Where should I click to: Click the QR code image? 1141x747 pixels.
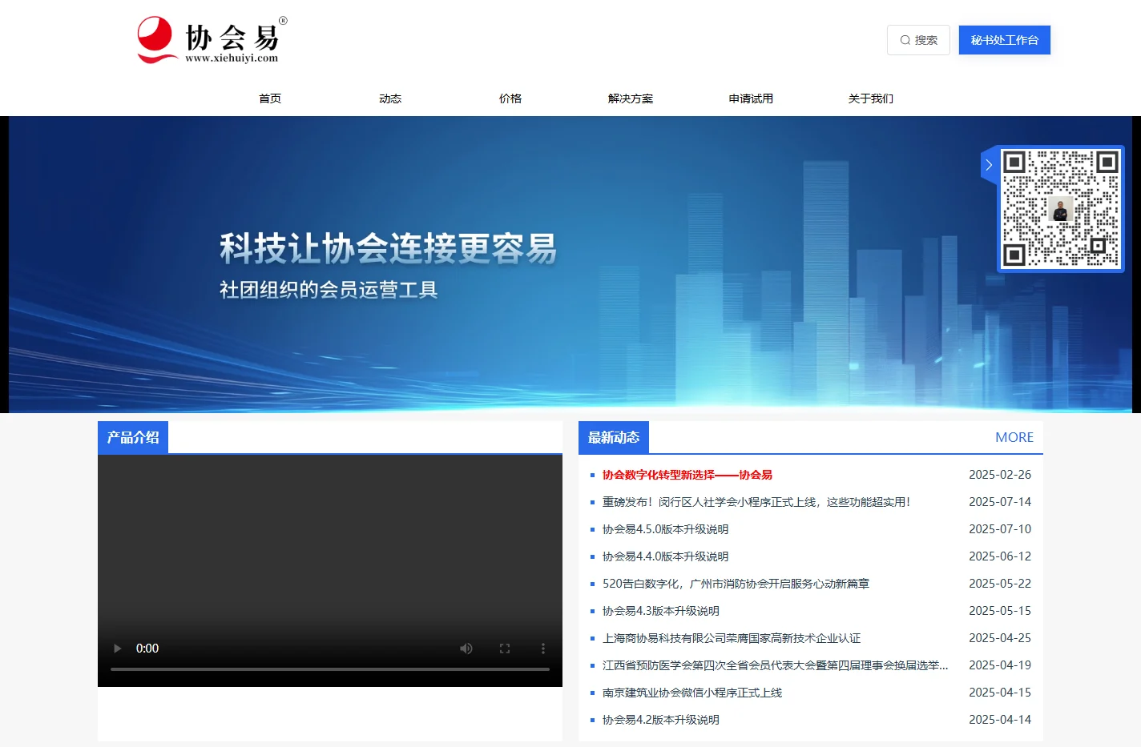click(1061, 209)
